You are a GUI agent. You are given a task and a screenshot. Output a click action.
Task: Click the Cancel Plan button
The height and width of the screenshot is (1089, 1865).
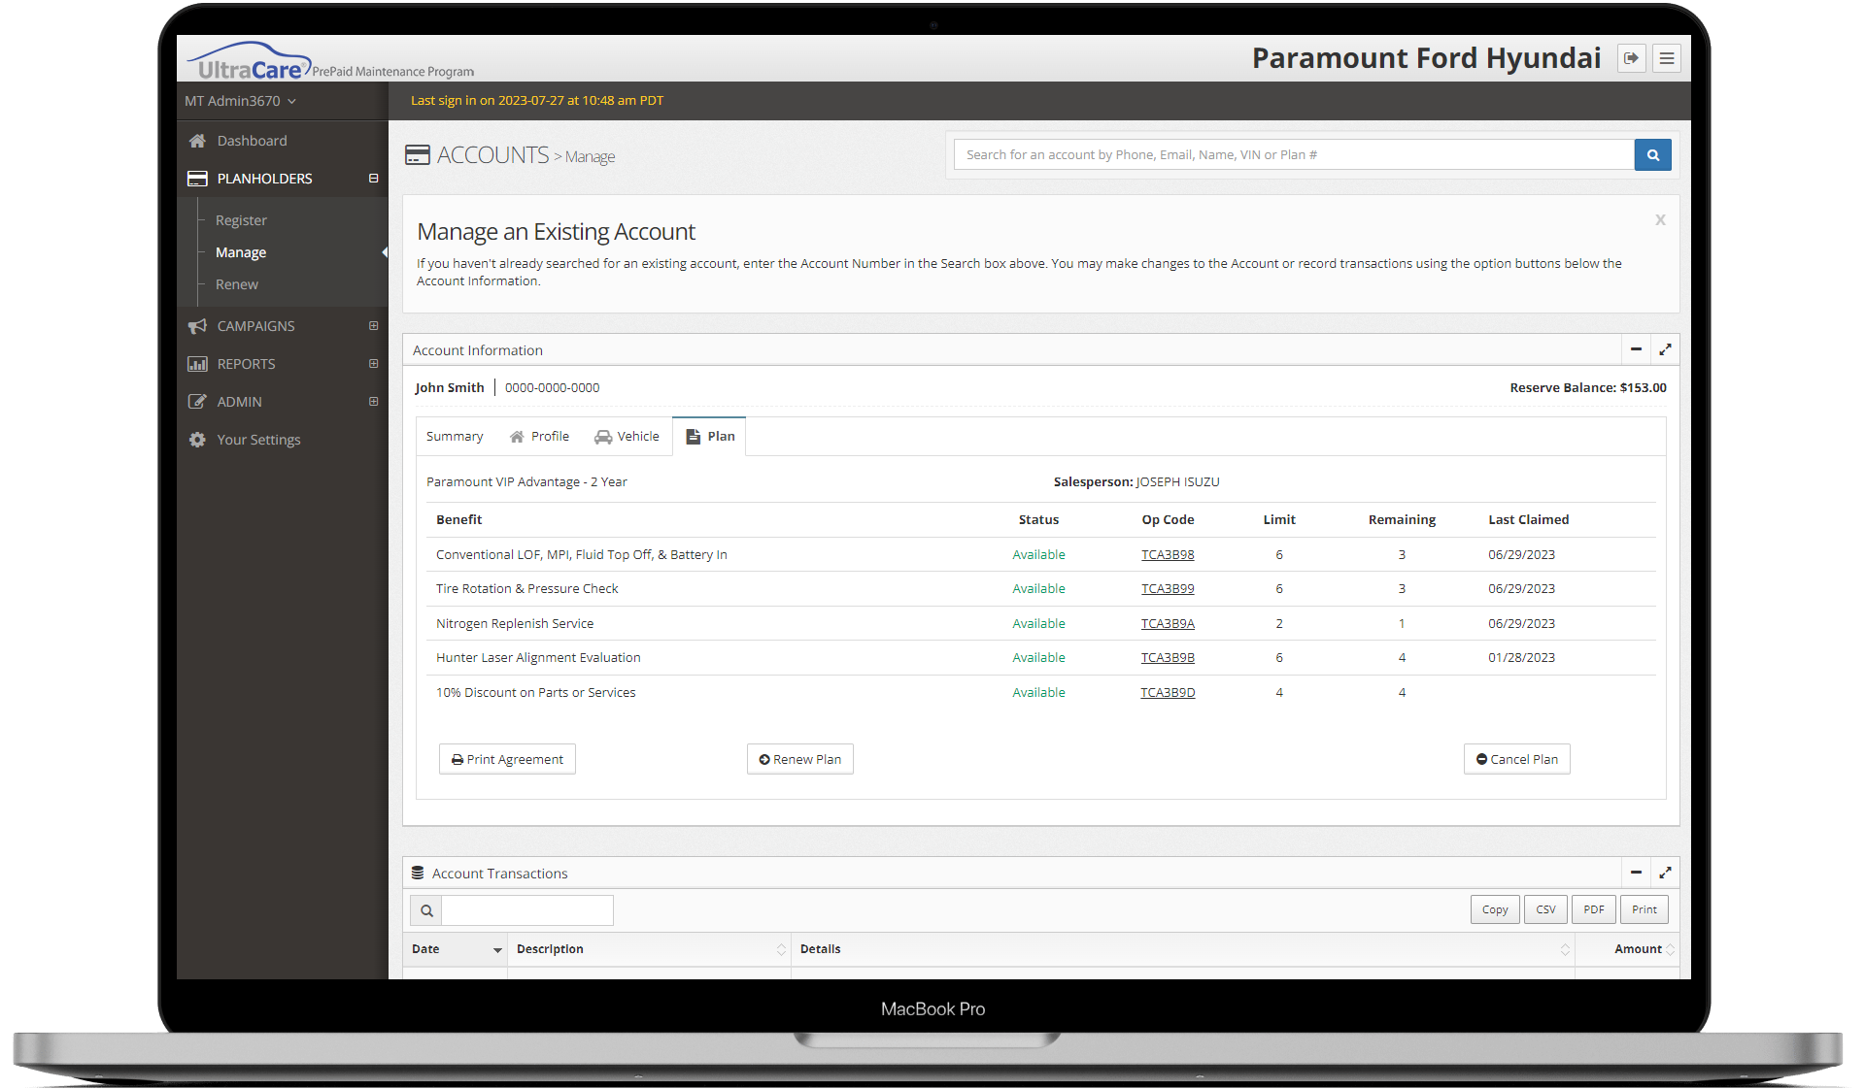[x=1516, y=759]
